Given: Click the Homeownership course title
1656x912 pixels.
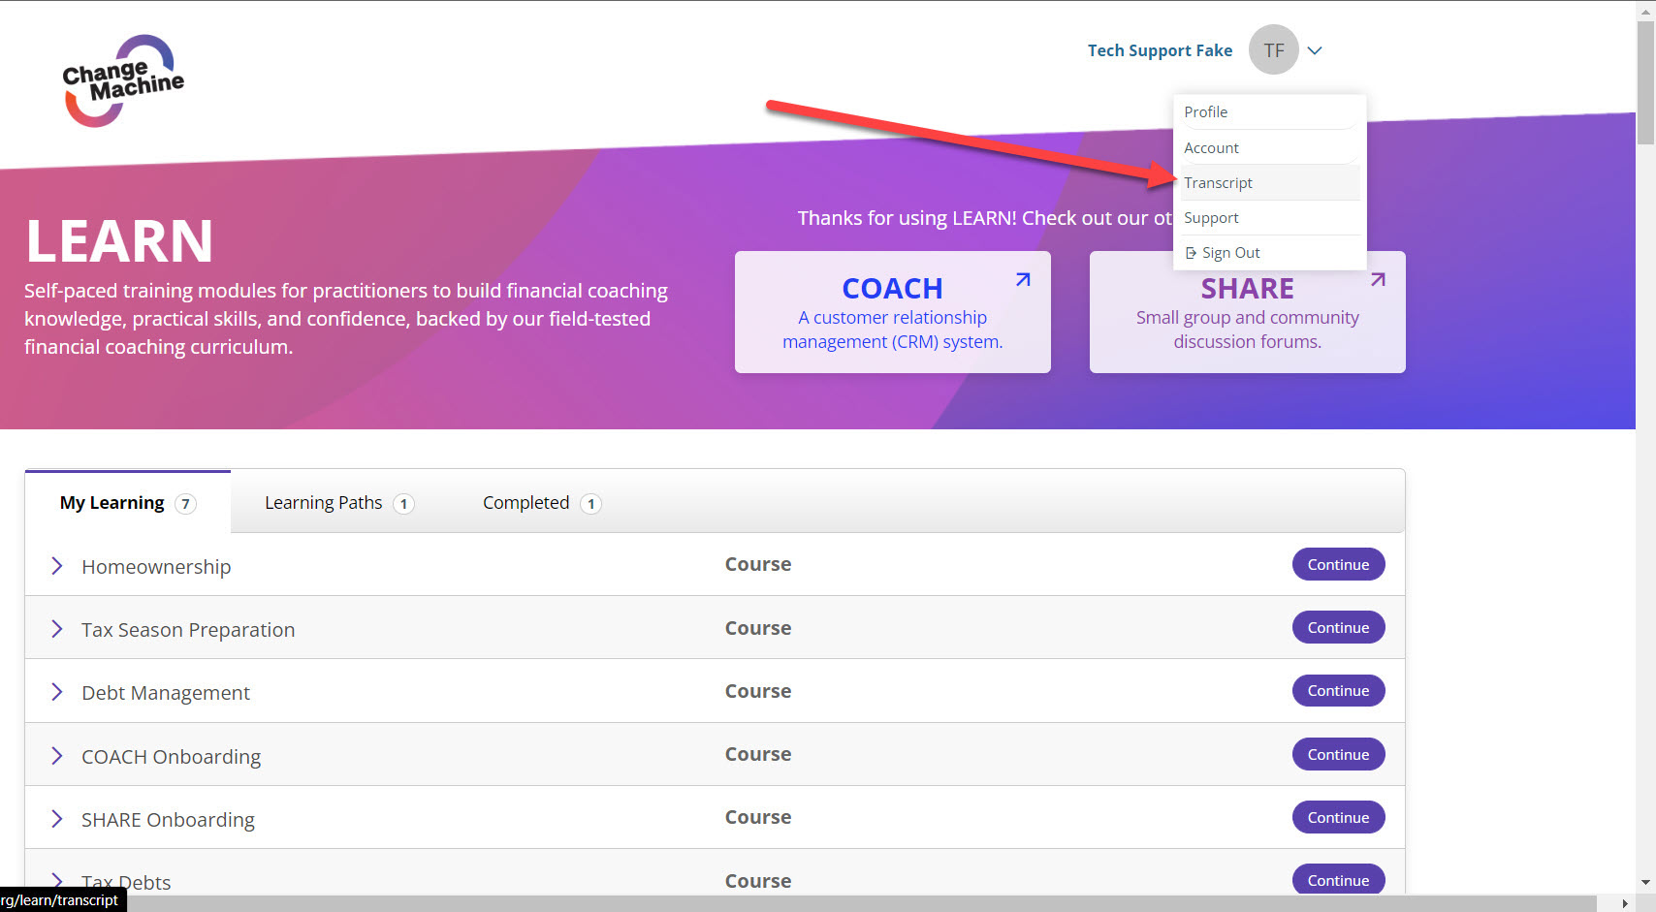Looking at the screenshot, I should click(156, 567).
